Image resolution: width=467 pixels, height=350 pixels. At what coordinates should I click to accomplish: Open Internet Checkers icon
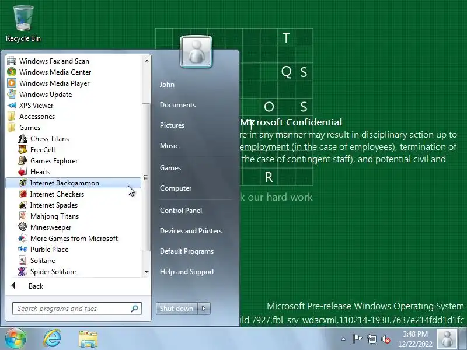(x=23, y=194)
